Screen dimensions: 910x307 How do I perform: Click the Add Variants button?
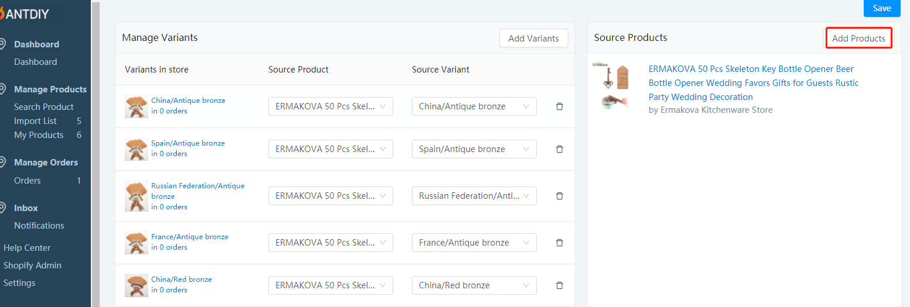(534, 38)
